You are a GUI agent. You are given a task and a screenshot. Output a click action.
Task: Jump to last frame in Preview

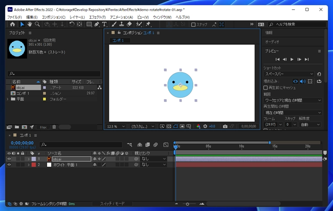(307, 59)
